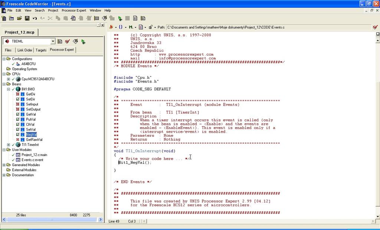Collapse the Beans folder

[4, 84]
